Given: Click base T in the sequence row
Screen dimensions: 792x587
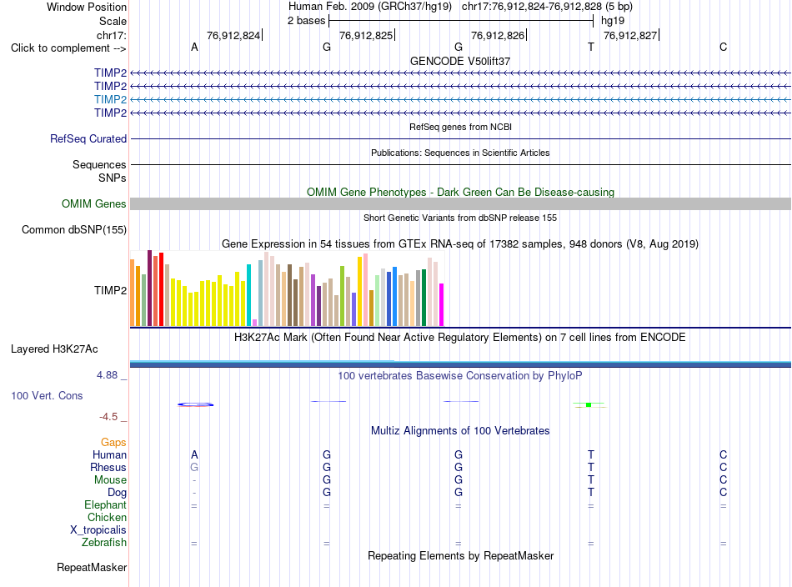Looking at the screenshot, I should pos(591,47).
